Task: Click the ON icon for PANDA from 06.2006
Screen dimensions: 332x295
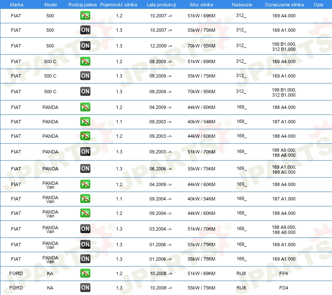Action: pyautogui.click(x=85, y=168)
